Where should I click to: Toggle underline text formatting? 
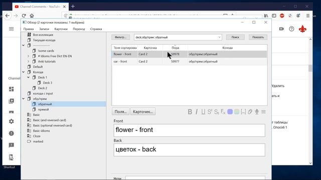click(x=203, y=111)
